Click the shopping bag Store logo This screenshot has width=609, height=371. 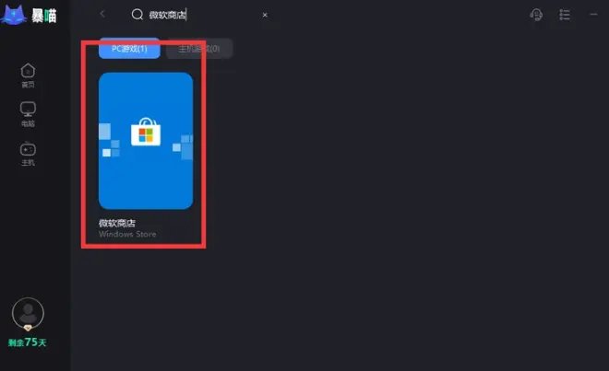[x=146, y=132]
